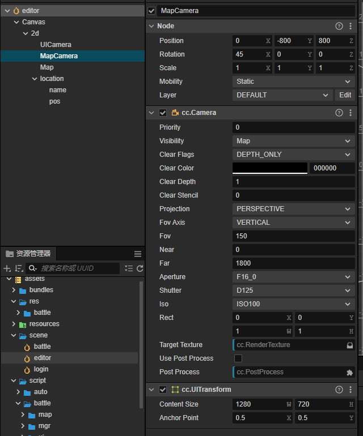Click the add asset plus icon

coord(7,268)
